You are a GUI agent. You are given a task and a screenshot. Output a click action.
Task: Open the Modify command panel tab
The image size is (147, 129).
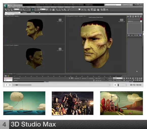(131, 16)
